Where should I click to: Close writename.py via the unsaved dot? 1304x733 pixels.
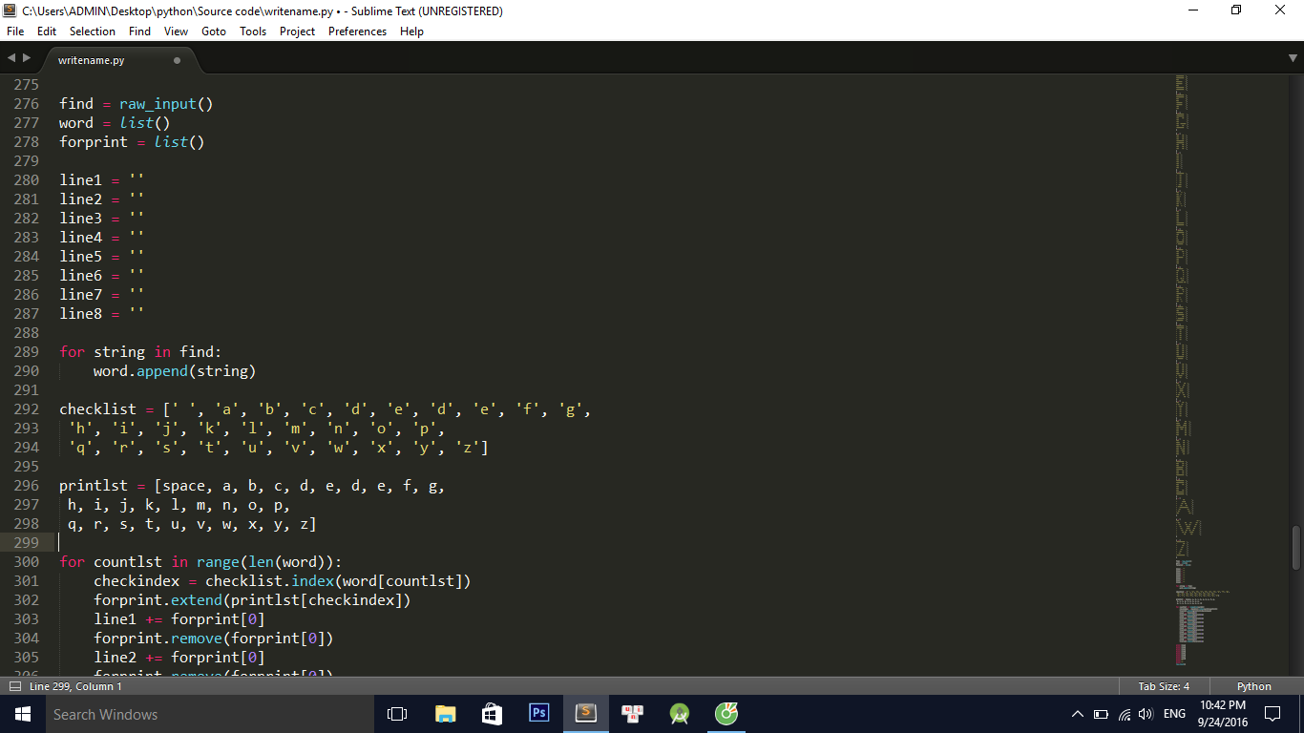click(x=177, y=60)
